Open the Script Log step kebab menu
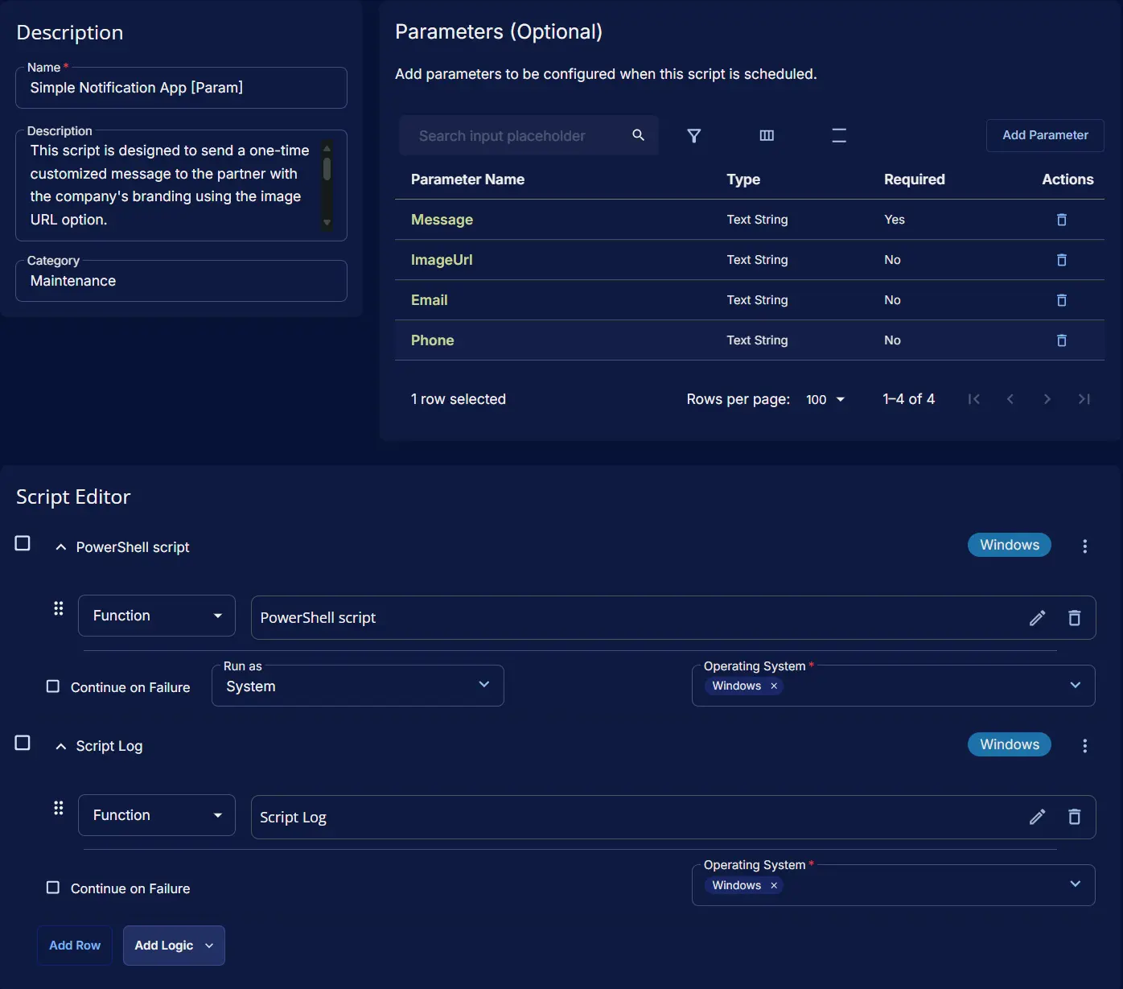 pyautogui.click(x=1084, y=746)
